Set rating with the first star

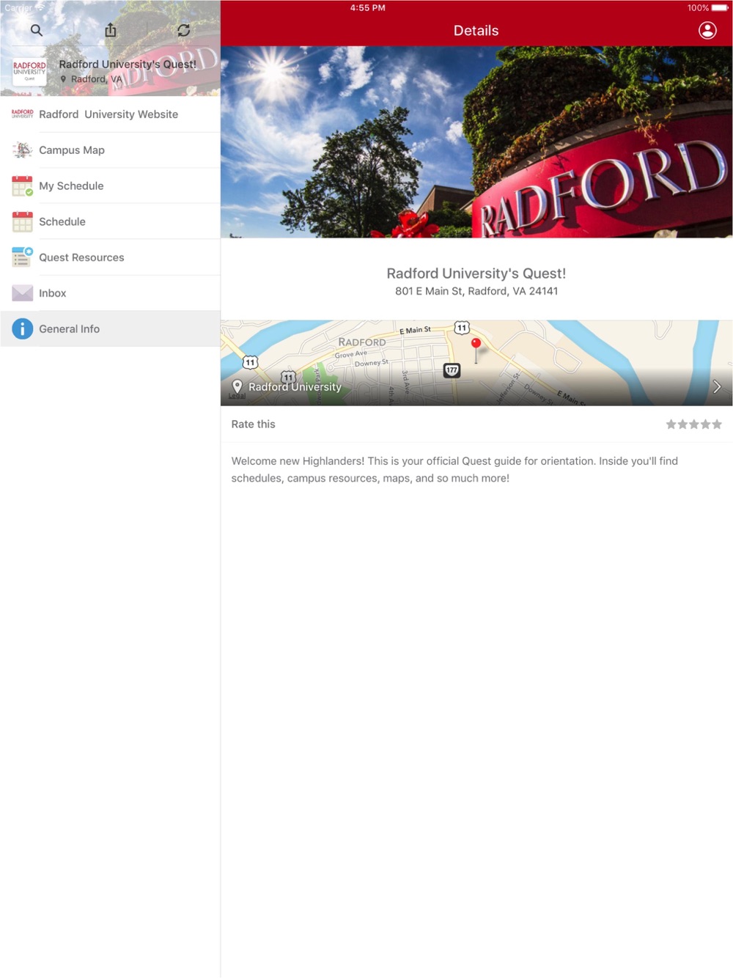671,424
